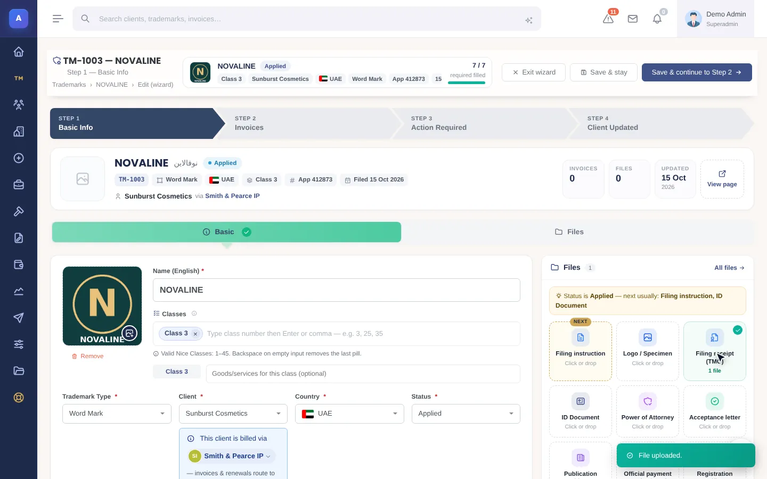Open the Trademark Type dropdown
This screenshot has height=479, width=767.
tap(117, 414)
